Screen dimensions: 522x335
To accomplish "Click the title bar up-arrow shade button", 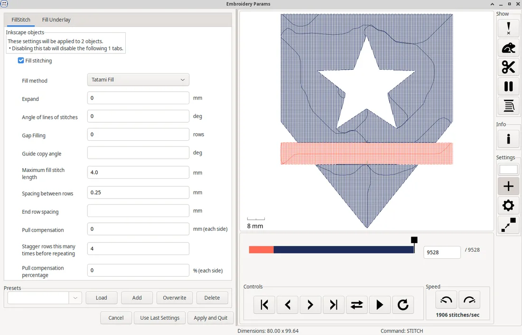I will pyautogui.click(x=492, y=4).
